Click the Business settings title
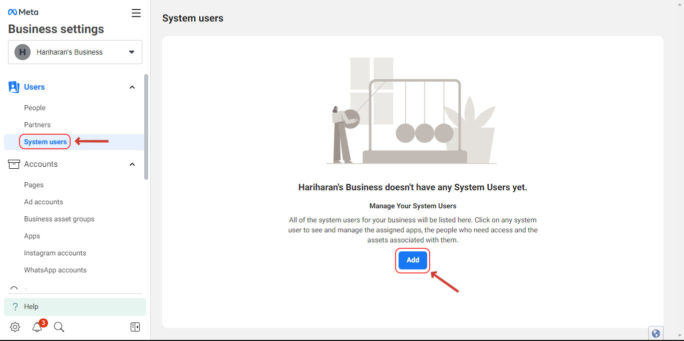The image size is (684, 341). 56,29
